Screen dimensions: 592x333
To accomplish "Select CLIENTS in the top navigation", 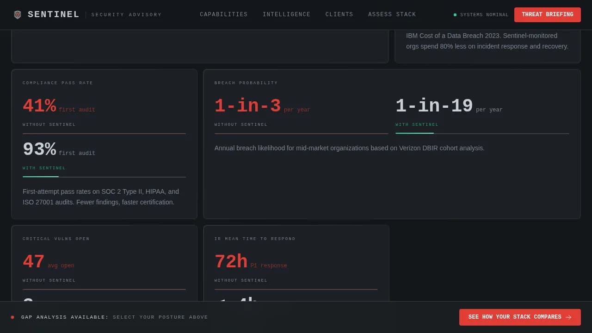I will [x=339, y=14].
